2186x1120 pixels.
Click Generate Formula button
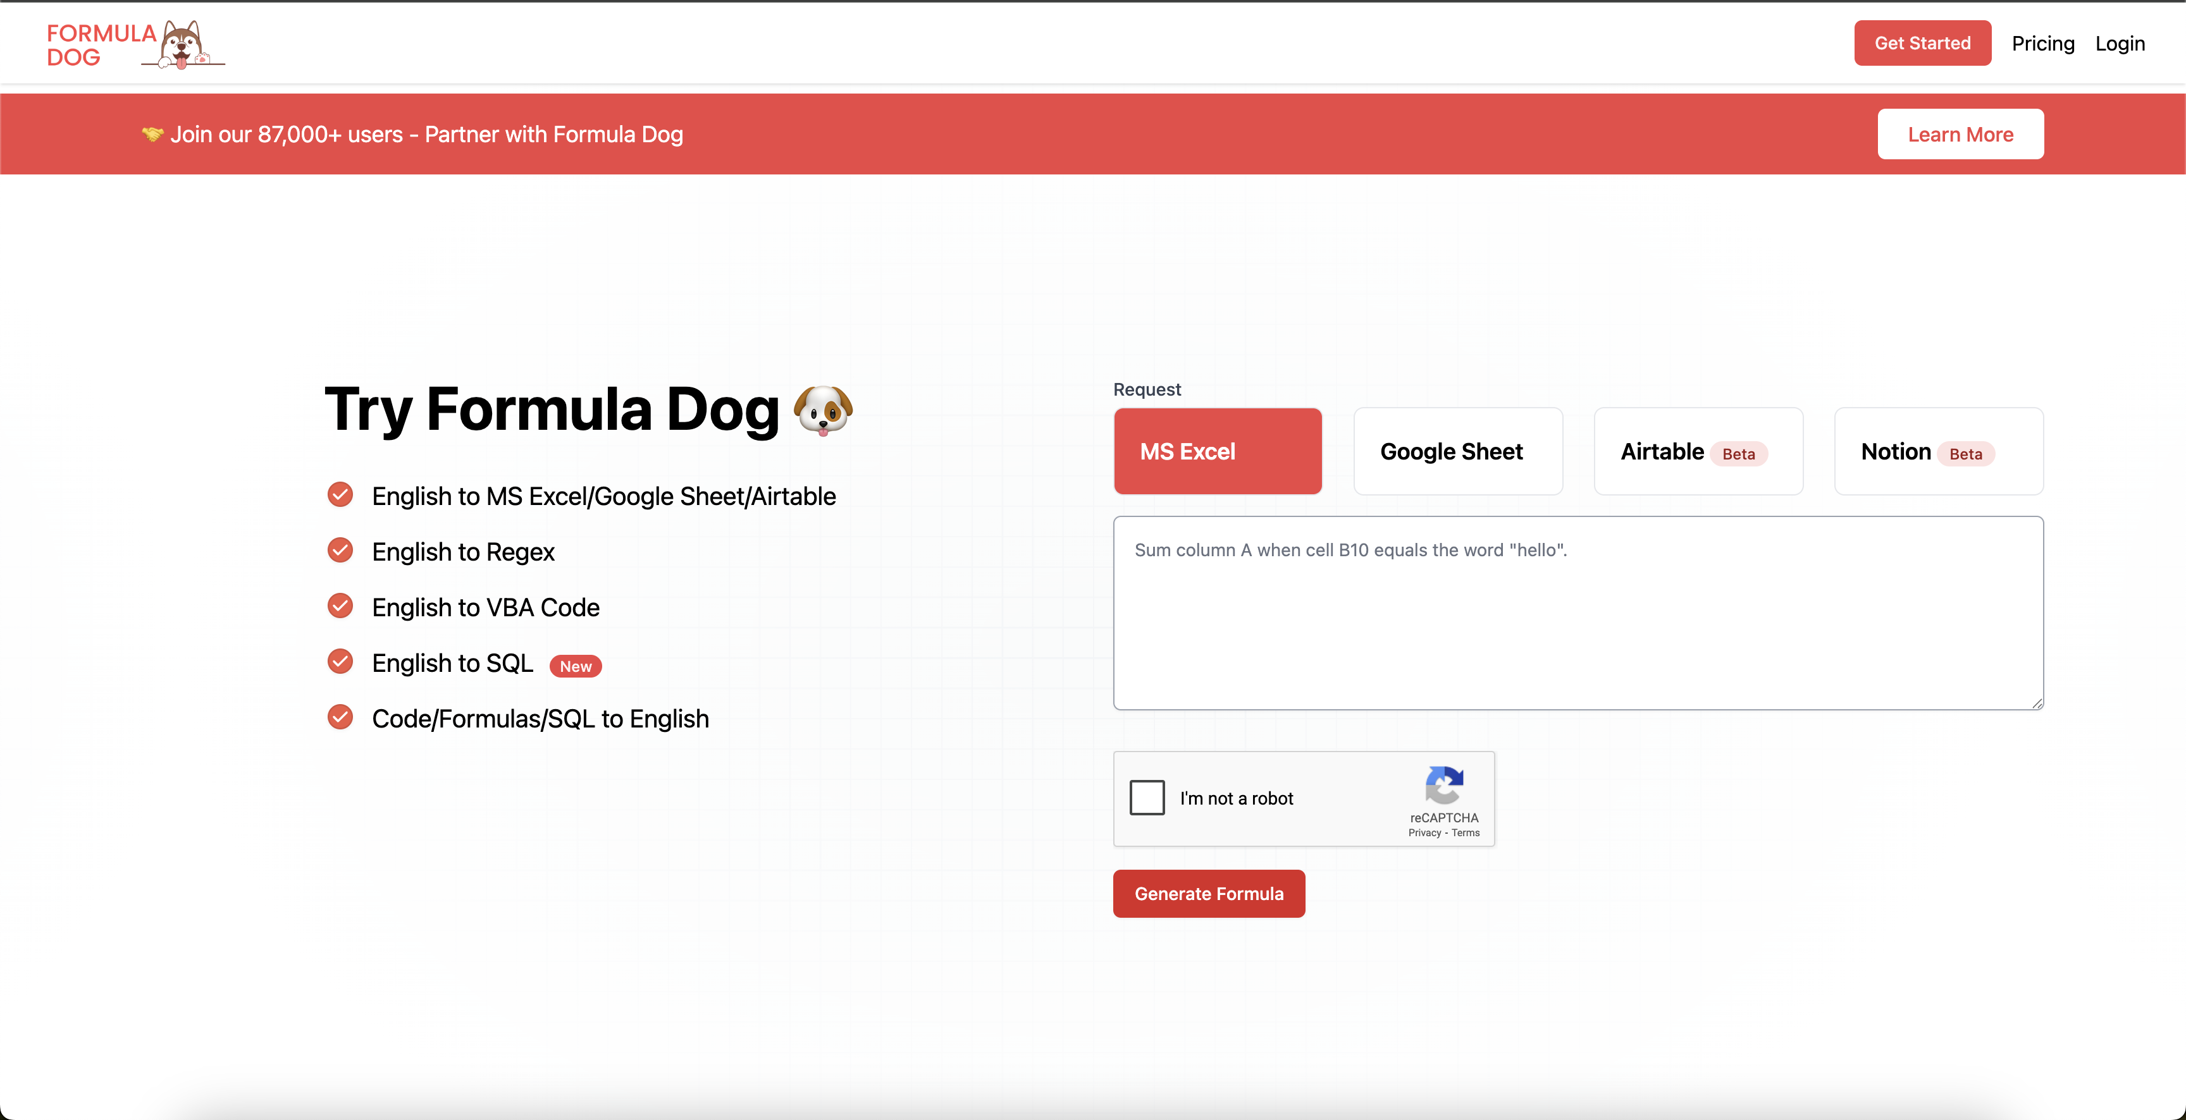tap(1208, 894)
